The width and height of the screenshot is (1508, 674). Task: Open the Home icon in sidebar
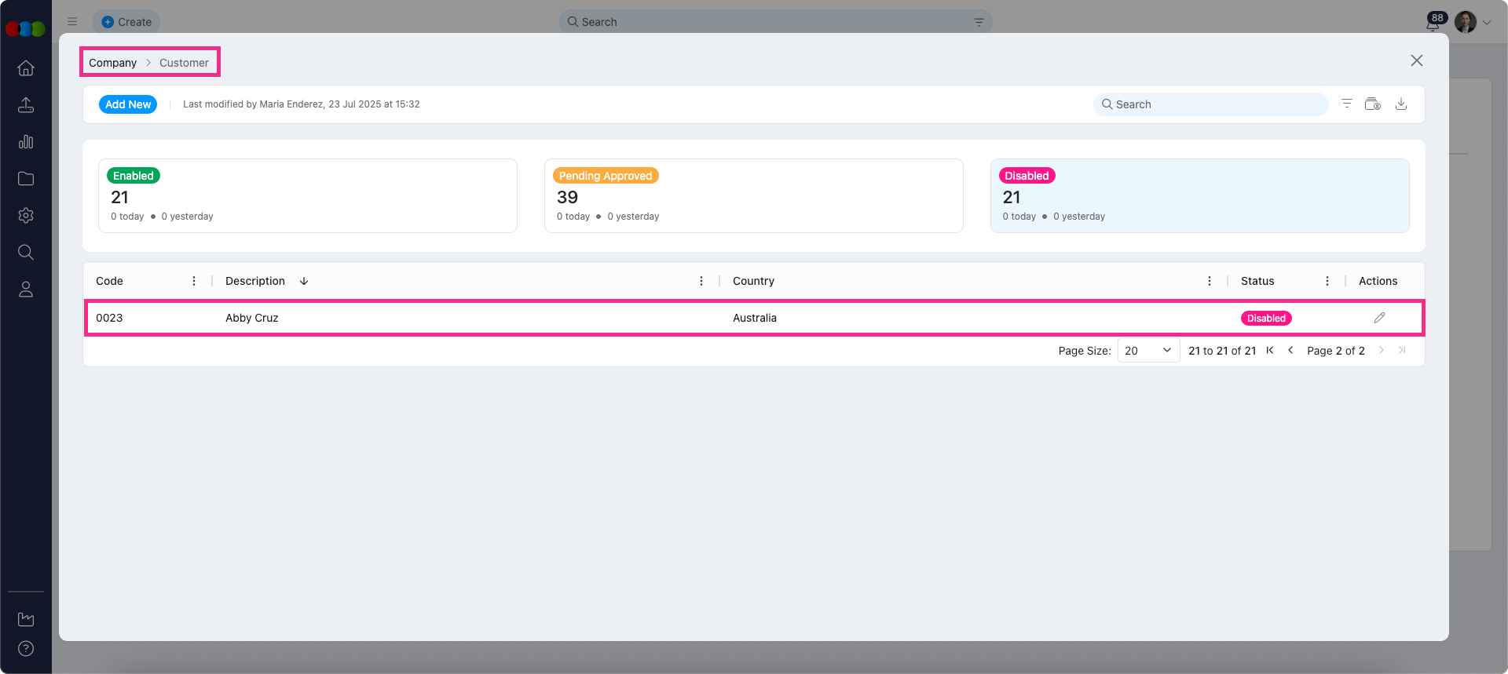26,68
